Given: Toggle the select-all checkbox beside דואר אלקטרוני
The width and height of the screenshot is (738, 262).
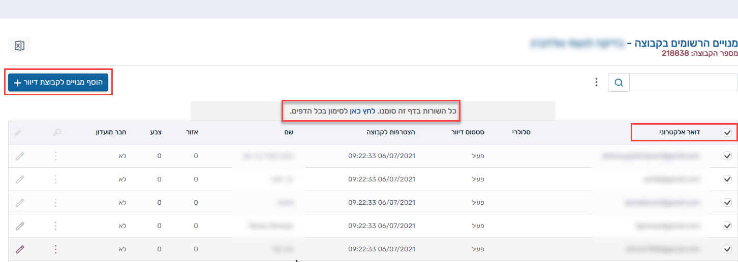Looking at the screenshot, I should click(x=727, y=133).
